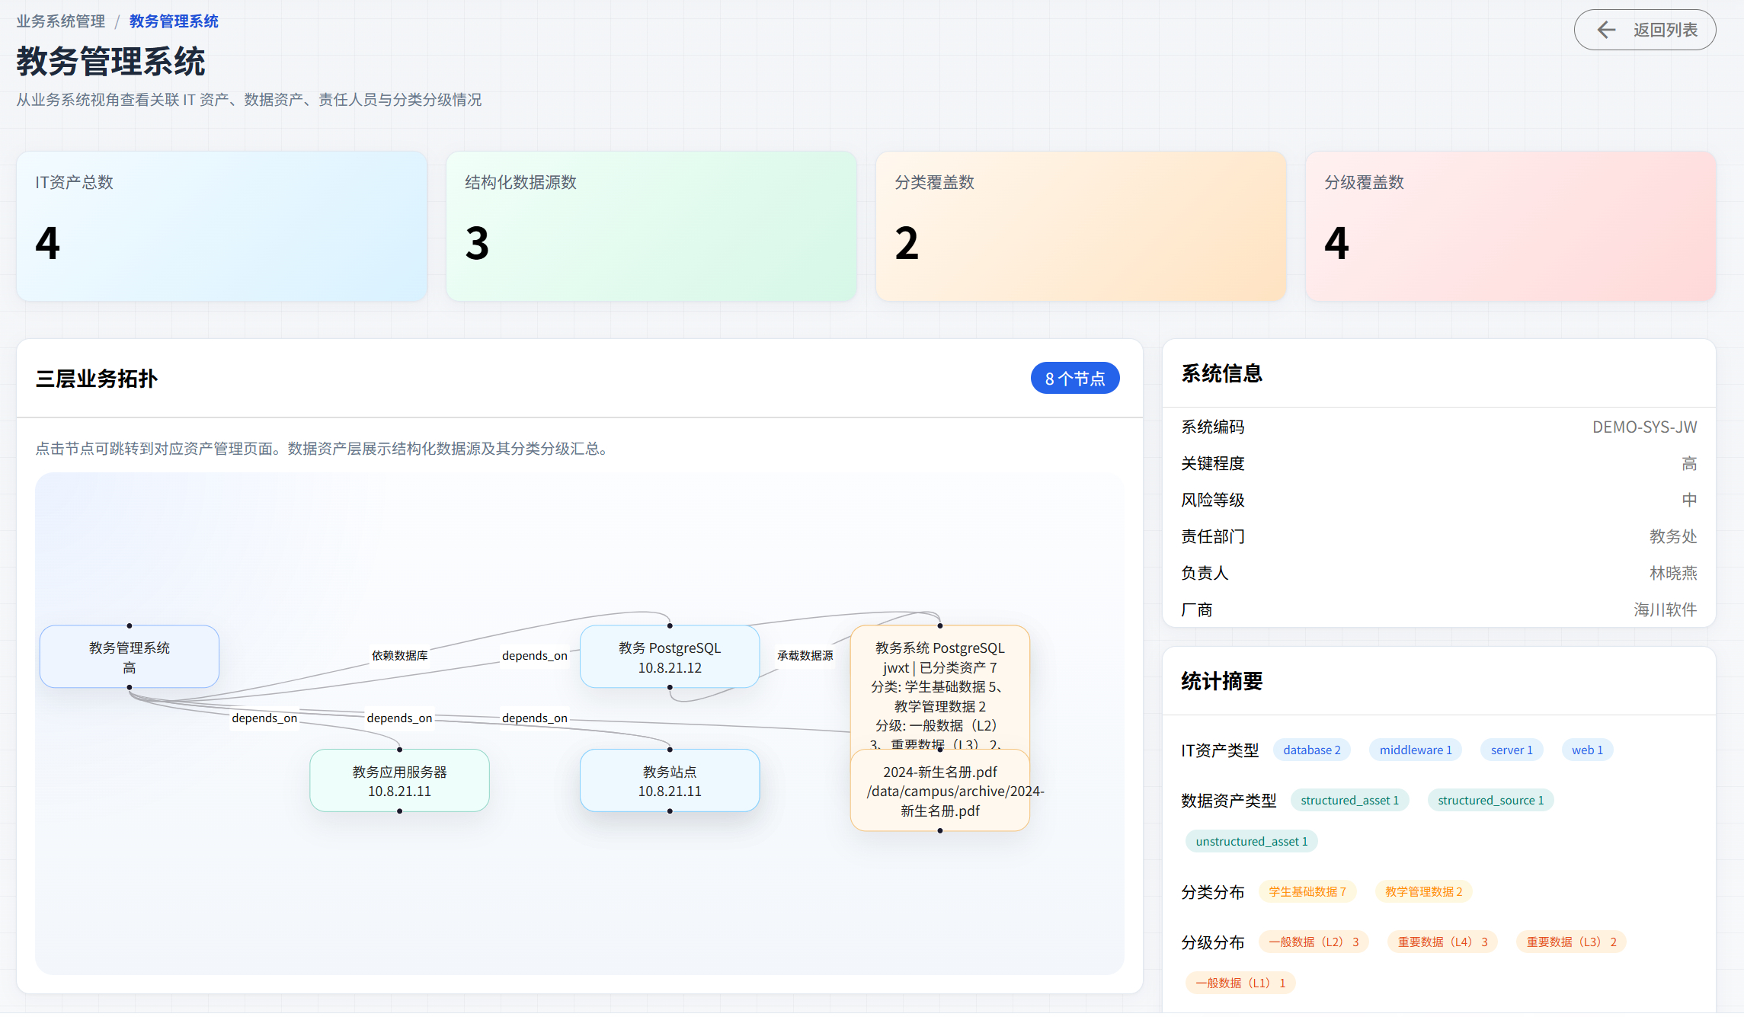Screen dimensions: 1744x1017
Task: Select the 一般数据（L1）1 tag
Action: tap(1240, 983)
